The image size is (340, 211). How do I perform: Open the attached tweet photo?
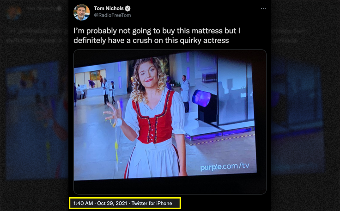pyautogui.click(x=170, y=122)
